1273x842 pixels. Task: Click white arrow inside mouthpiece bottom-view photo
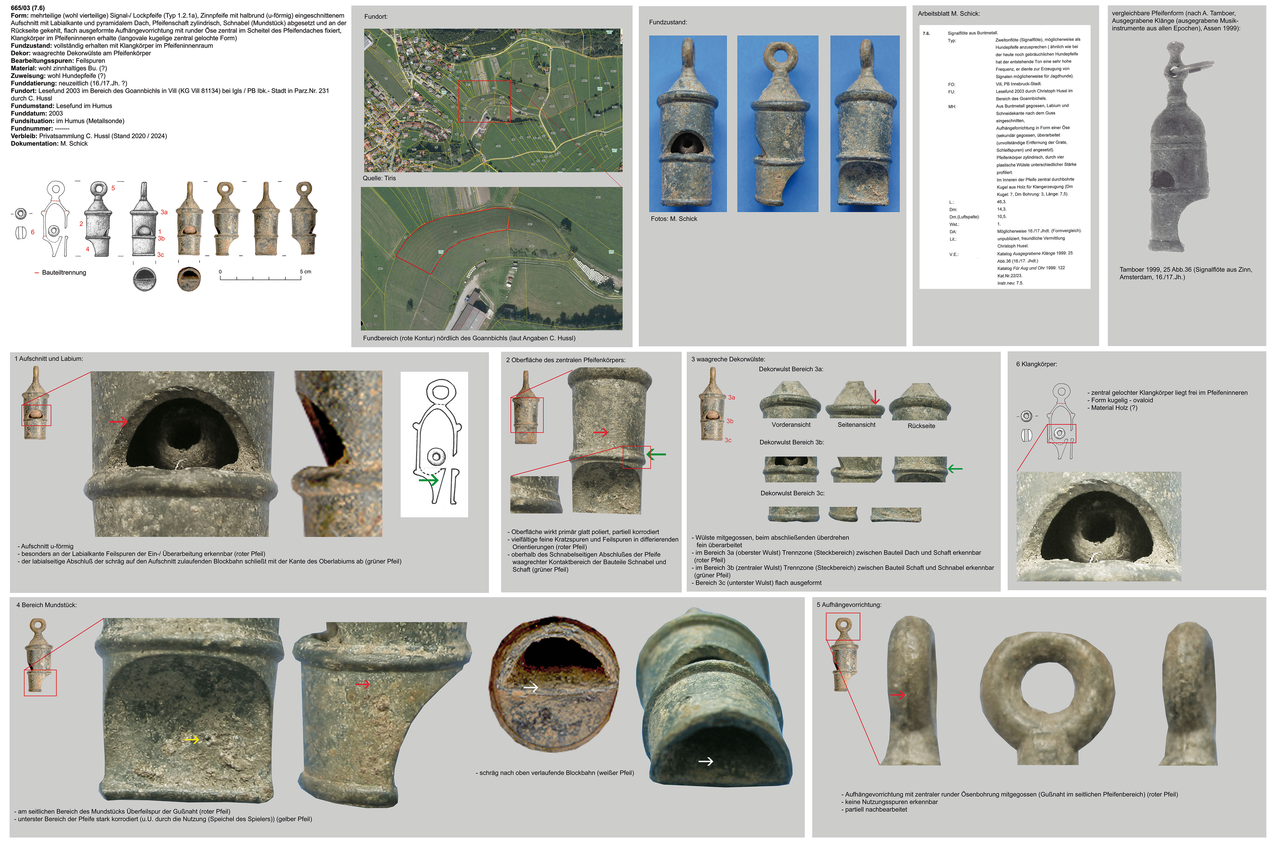705,761
